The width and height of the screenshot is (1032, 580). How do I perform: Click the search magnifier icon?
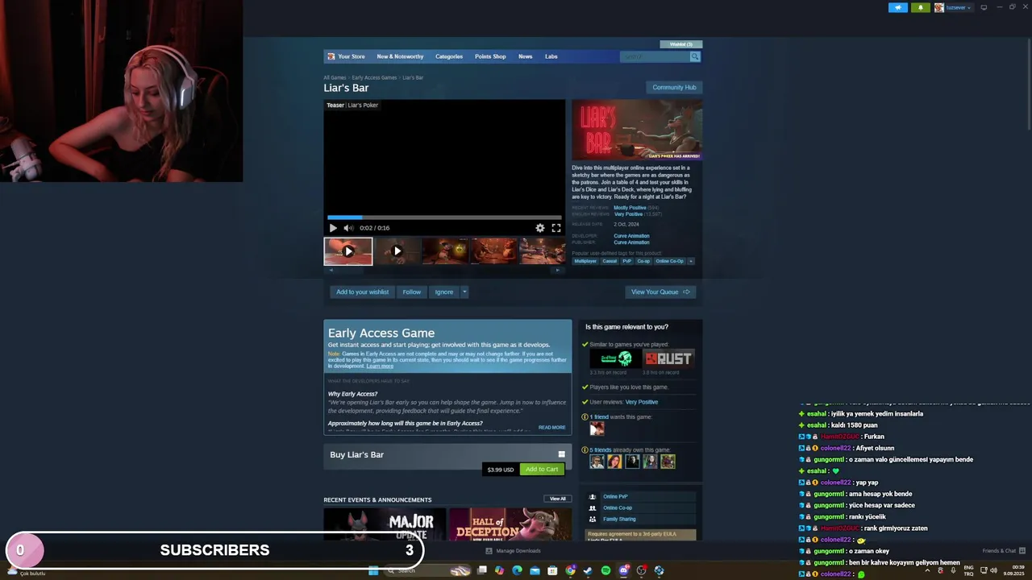695,56
